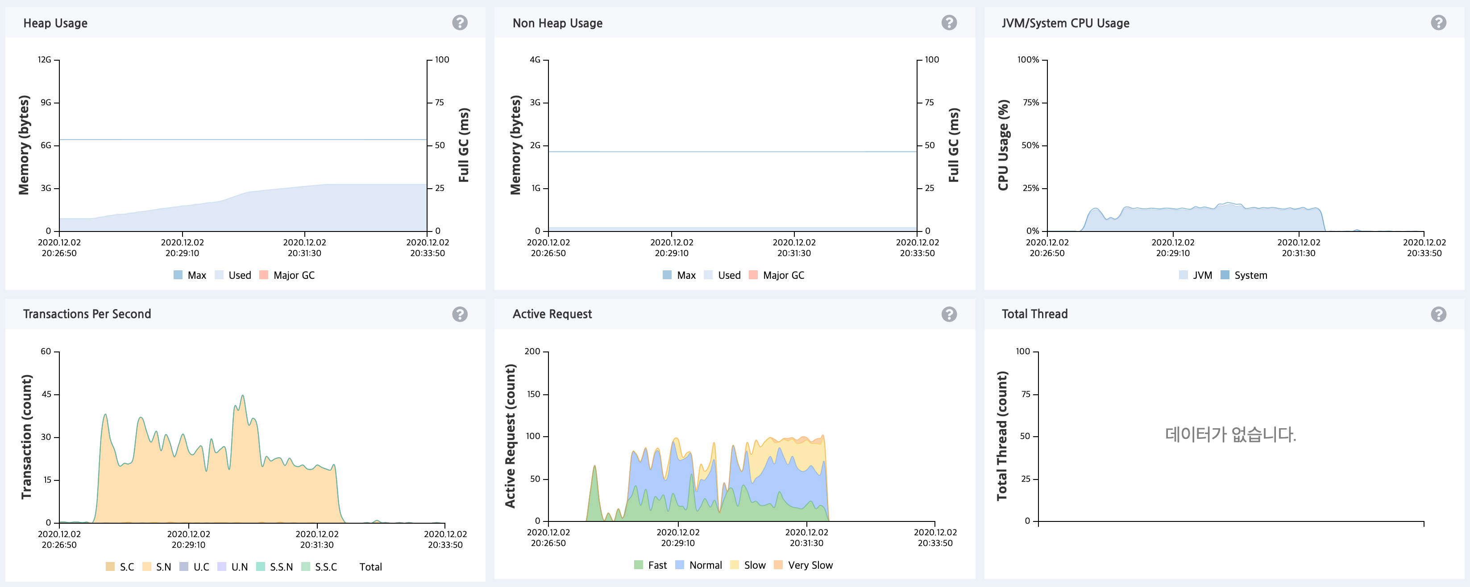Click the Transactions Per Second peak
Screen dimensions: 1470x587
[x=242, y=396]
